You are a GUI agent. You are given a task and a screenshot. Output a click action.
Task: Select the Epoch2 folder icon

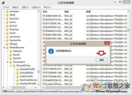coord(11,58)
